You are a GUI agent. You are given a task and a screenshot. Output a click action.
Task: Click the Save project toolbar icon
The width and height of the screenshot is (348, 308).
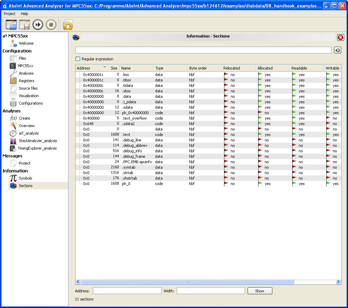(x=25, y=25)
